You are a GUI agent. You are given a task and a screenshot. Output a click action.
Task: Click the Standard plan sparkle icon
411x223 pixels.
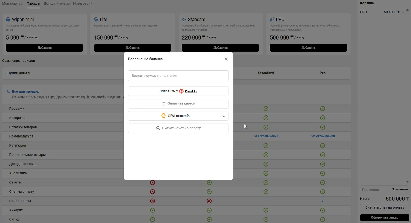[x=184, y=20]
